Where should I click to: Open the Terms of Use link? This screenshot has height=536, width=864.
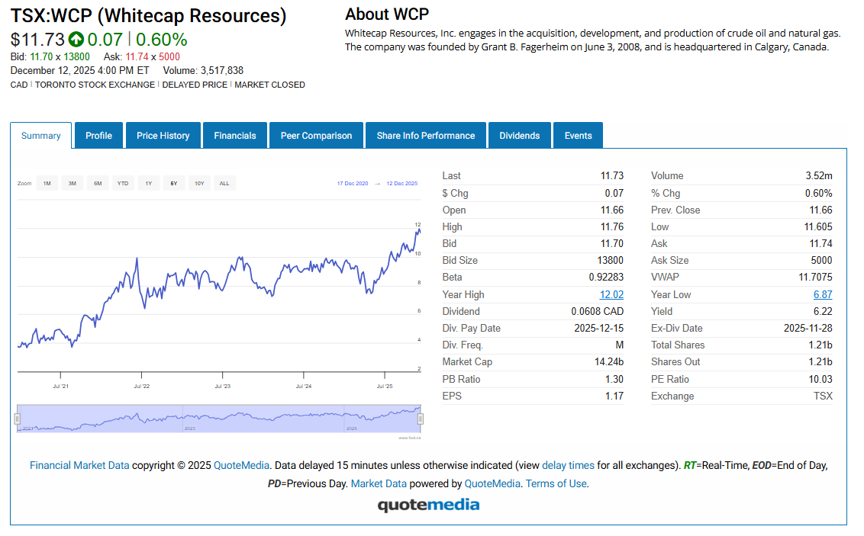[556, 483]
